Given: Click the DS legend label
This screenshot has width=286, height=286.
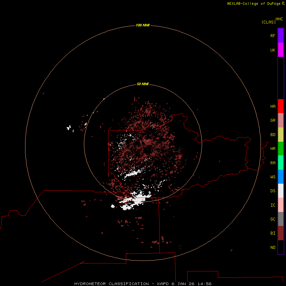Looking at the screenshot, I should [x=273, y=191].
